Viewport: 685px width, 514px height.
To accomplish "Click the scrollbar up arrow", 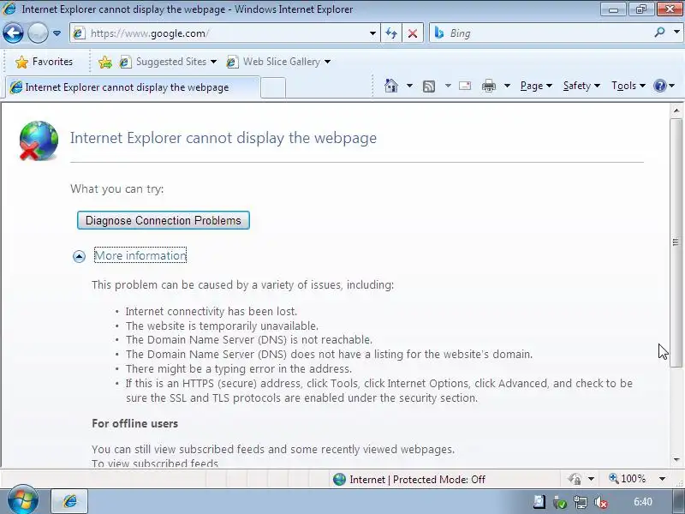I will (676, 111).
